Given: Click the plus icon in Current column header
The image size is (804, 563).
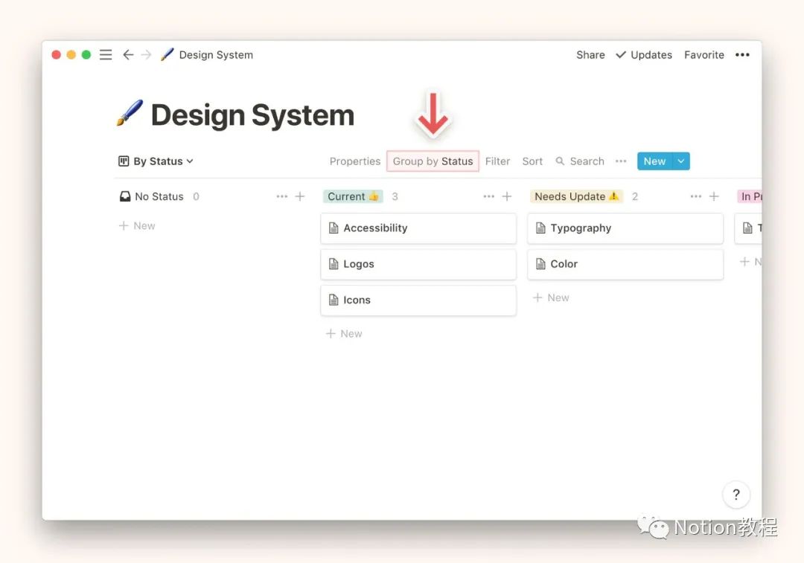Looking at the screenshot, I should point(507,196).
